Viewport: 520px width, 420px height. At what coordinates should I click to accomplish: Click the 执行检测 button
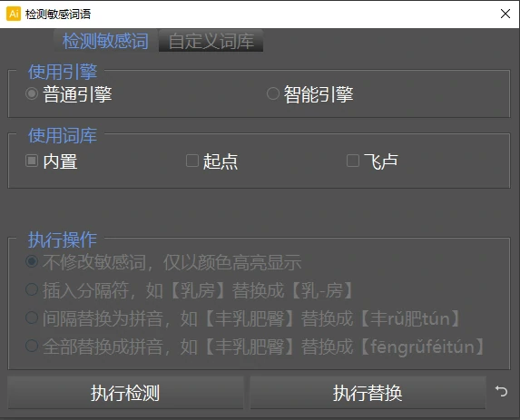[125, 393]
